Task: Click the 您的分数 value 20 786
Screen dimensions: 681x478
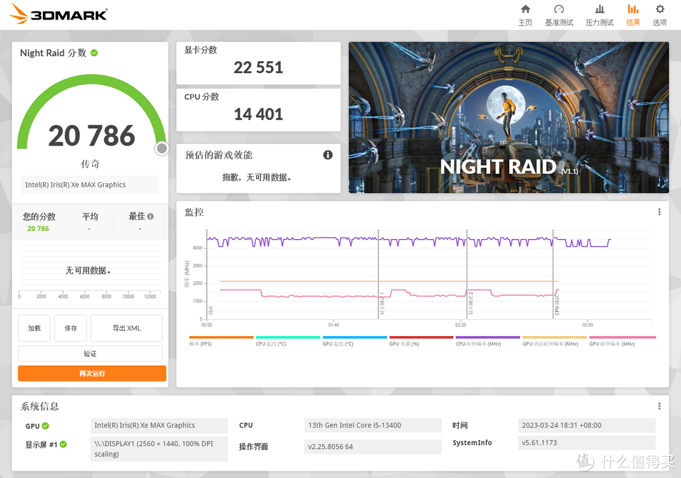Action: [38, 229]
